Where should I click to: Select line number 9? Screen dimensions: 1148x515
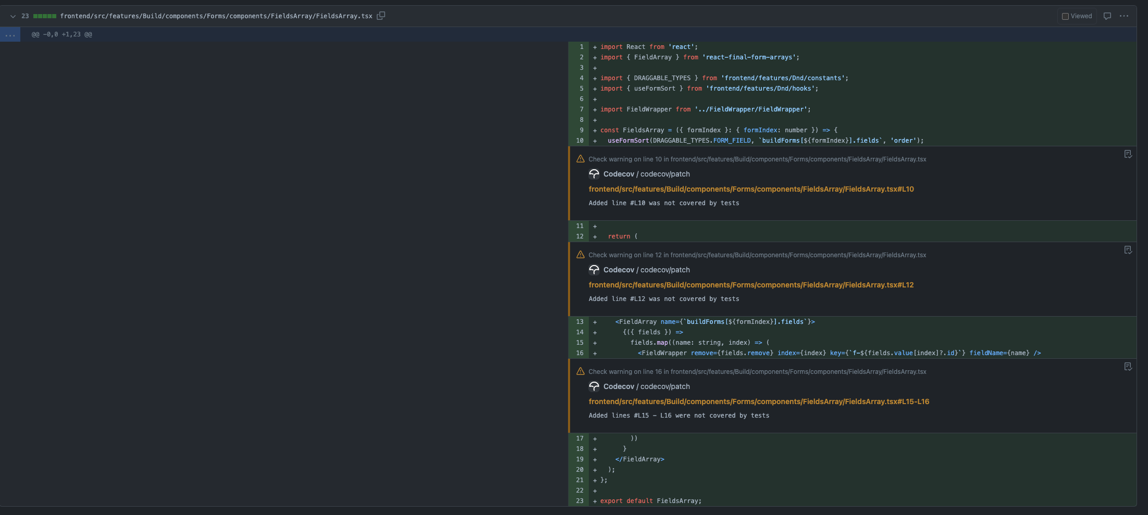pyautogui.click(x=579, y=130)
